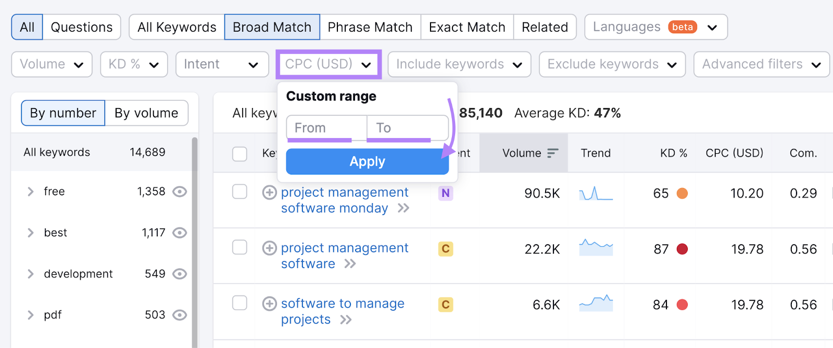This screenshot has width=833, height=348.
Task: Open the Advanced filters dropdown
Action: tap(761, 64)
